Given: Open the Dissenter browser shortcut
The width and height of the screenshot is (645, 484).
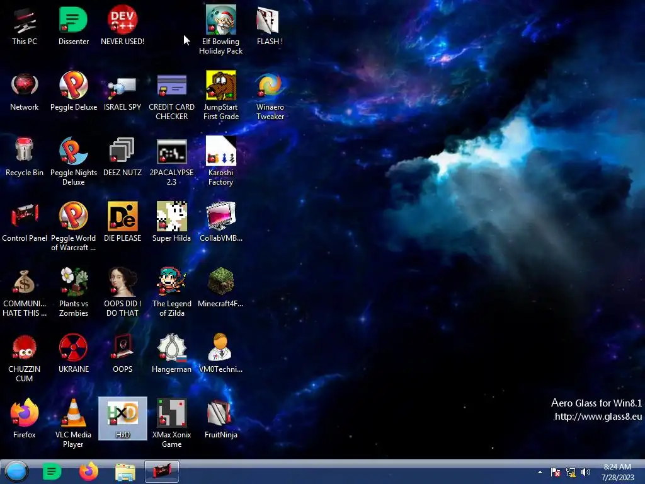Looking at the screenshot, I should coord(74,26).
